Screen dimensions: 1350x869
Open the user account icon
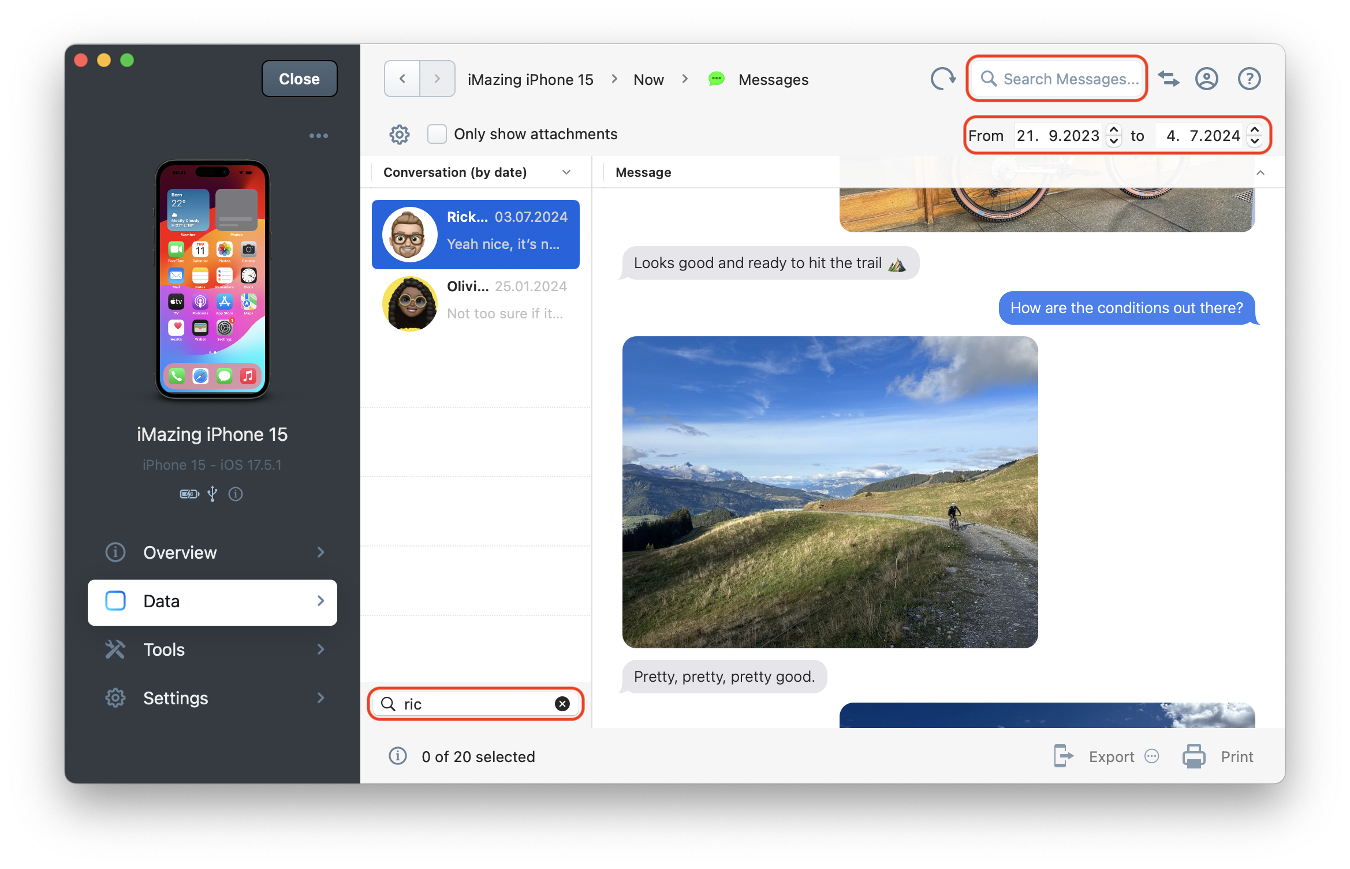pyautogui.click(x=1207, y=79)
